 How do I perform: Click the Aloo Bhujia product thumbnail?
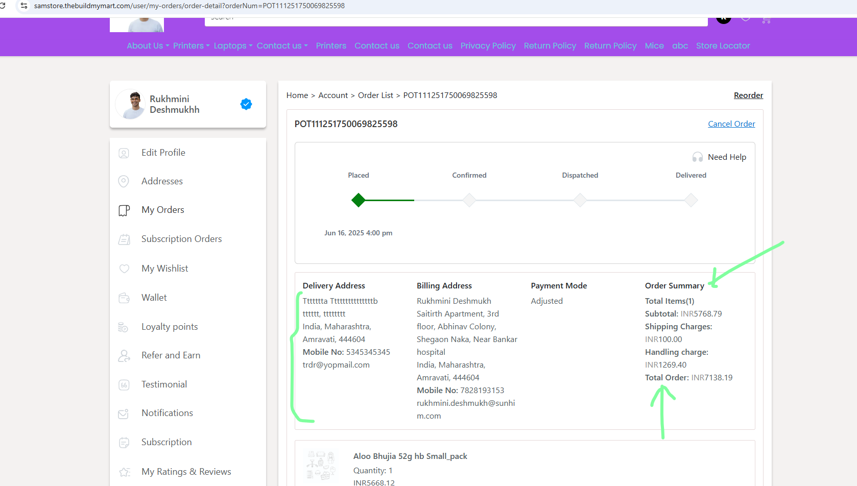pos(321,466)
